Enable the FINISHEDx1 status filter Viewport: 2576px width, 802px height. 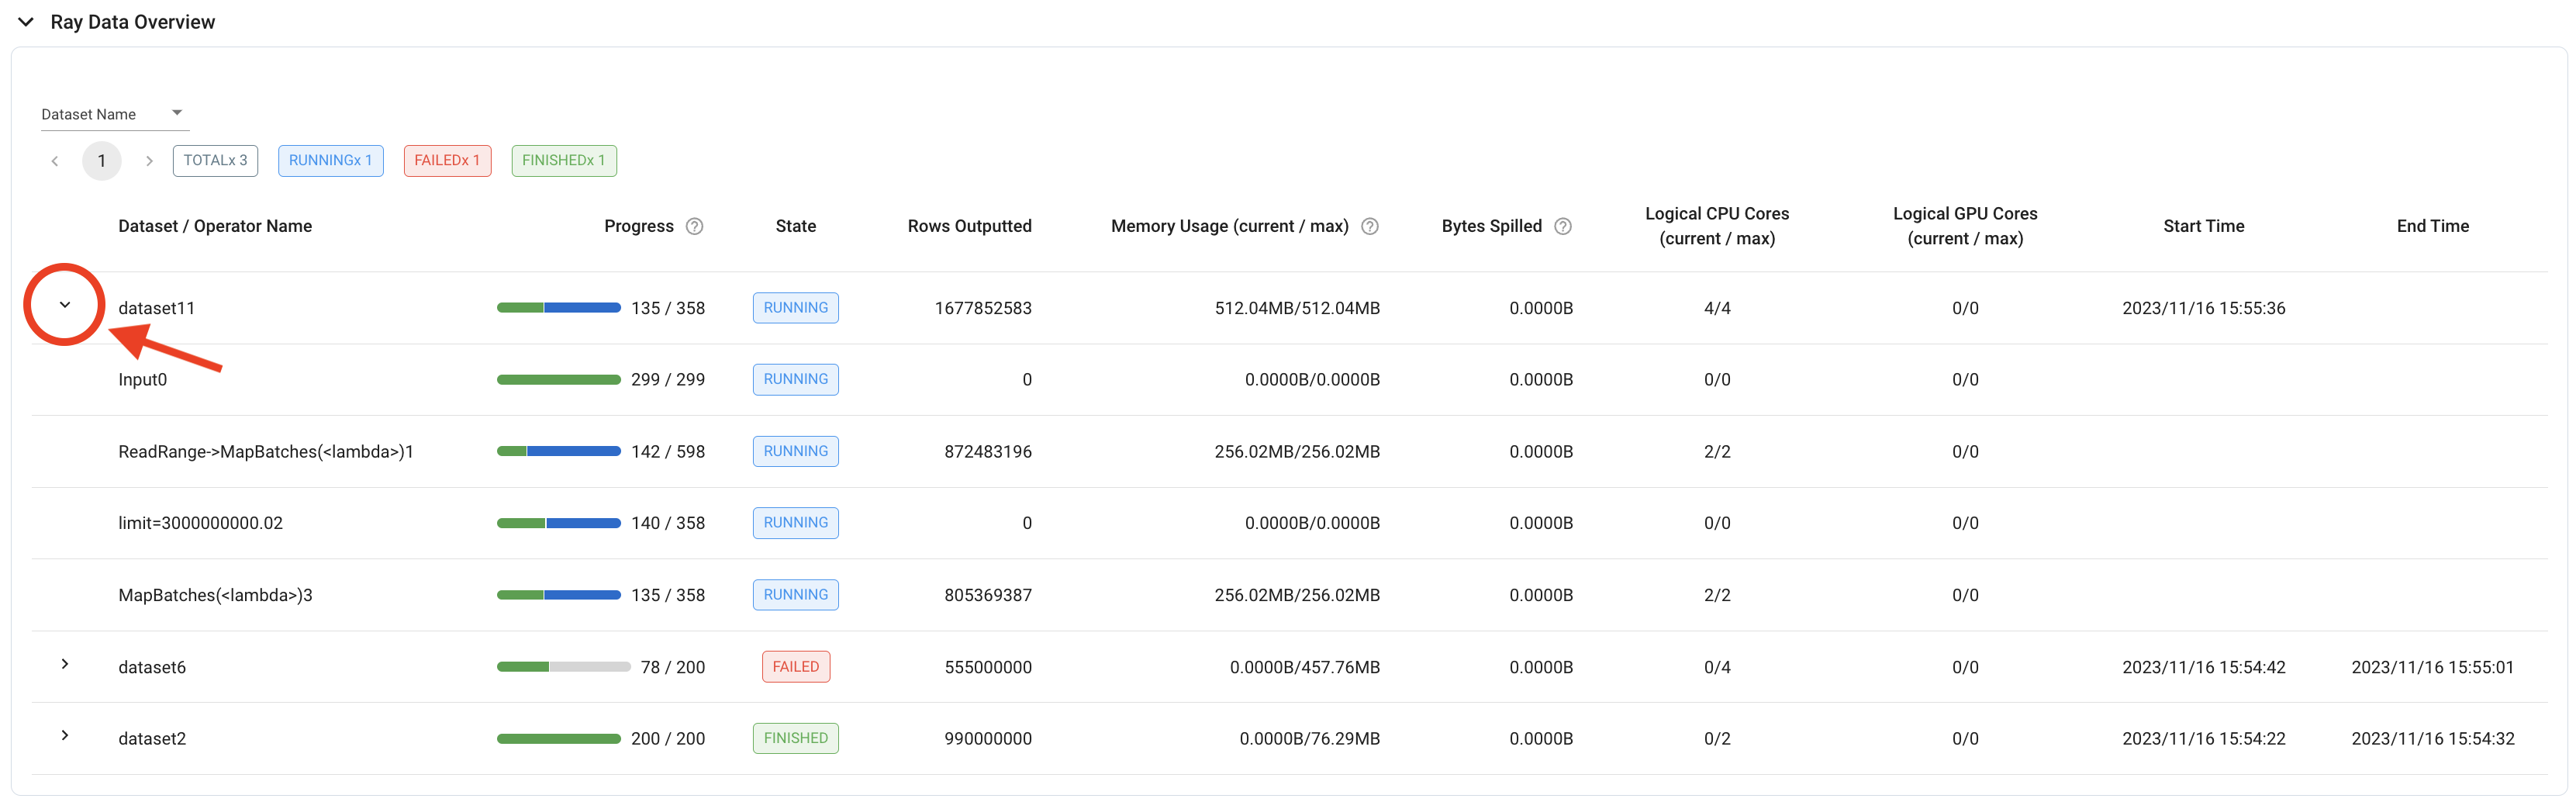pyautogui.click(x=564, y=160)
